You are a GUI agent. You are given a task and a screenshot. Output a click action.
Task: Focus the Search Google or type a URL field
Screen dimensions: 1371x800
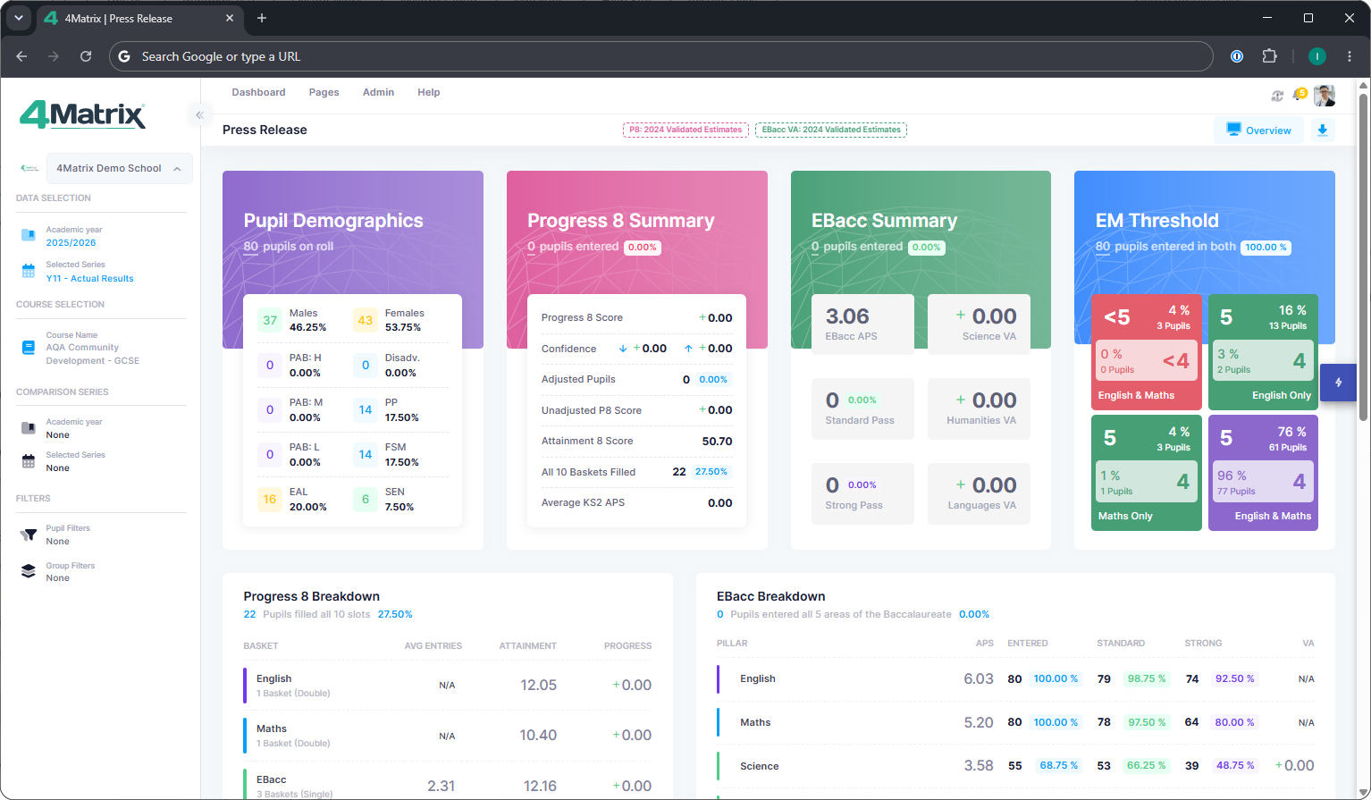point(661,56)
